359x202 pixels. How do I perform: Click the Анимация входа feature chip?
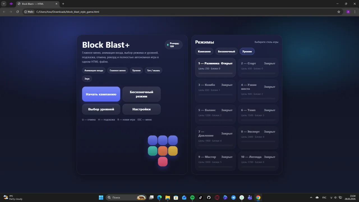[94, 70]
